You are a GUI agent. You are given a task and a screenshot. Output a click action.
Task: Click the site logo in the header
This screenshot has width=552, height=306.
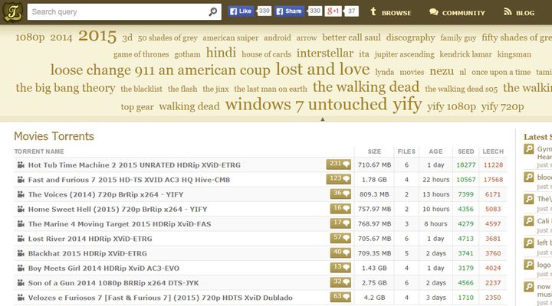pos(13,11)
